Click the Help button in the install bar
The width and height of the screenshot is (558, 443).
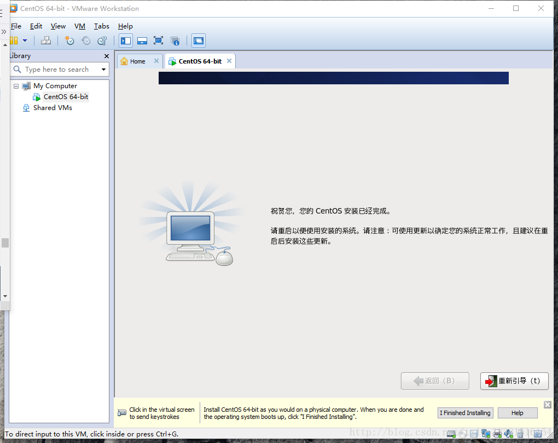tap(518, 413)
